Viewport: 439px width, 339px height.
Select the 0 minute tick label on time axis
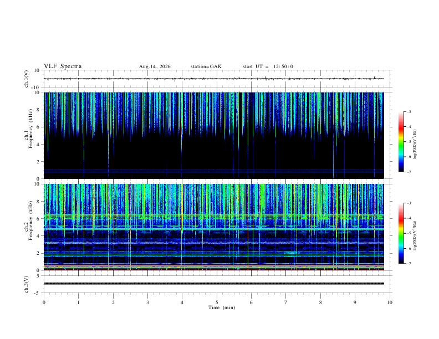pyautogui.click(x=44, y=302)
